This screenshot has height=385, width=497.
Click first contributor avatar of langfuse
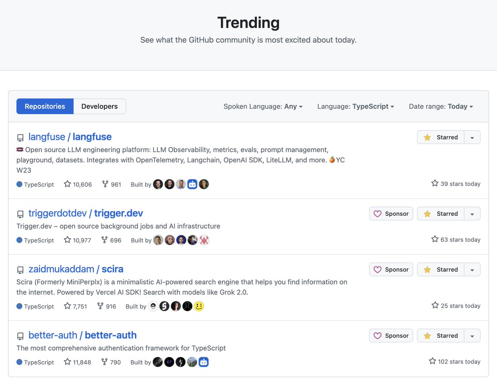coord(158,184)
